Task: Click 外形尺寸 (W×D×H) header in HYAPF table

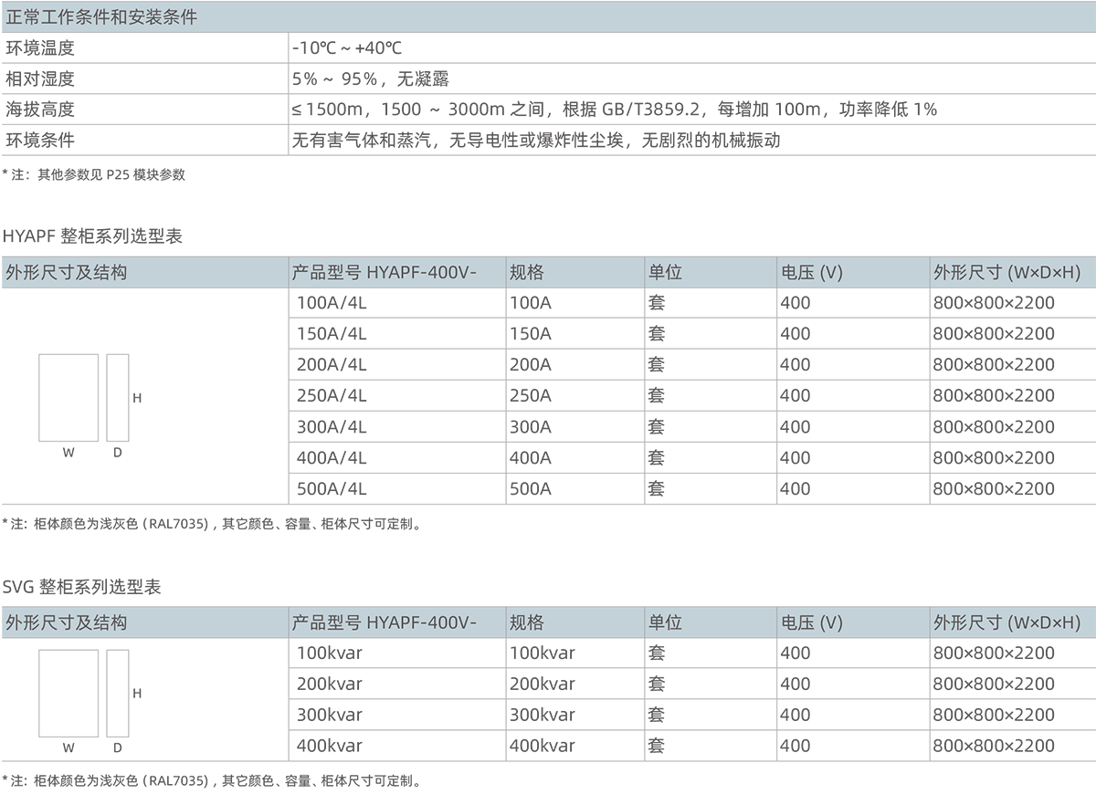Action: coord(1006,273)
